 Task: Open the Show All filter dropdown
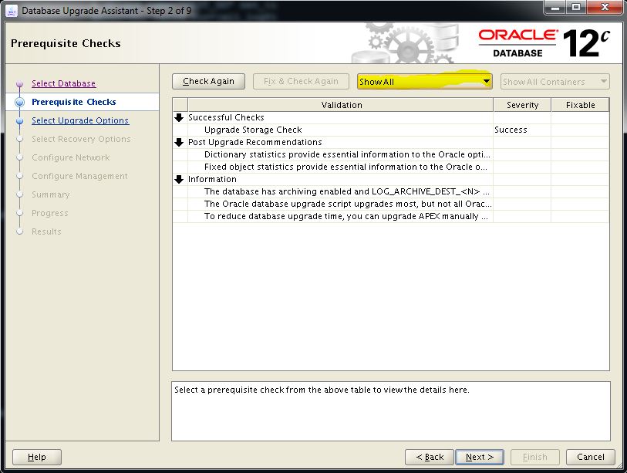click(425, 82)
